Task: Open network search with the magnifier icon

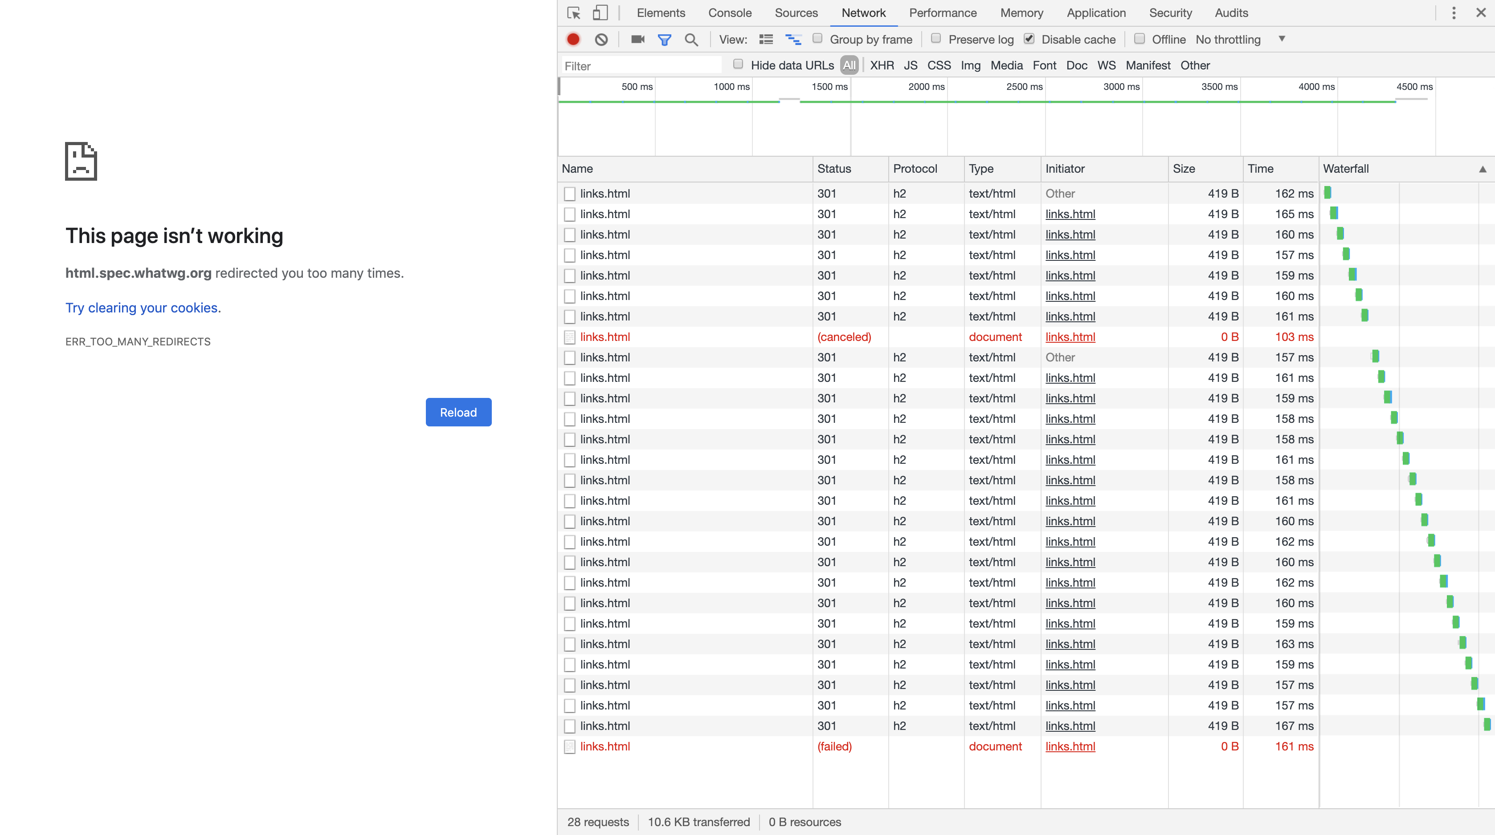Action: pyautogui.click(x=691, y=39)
